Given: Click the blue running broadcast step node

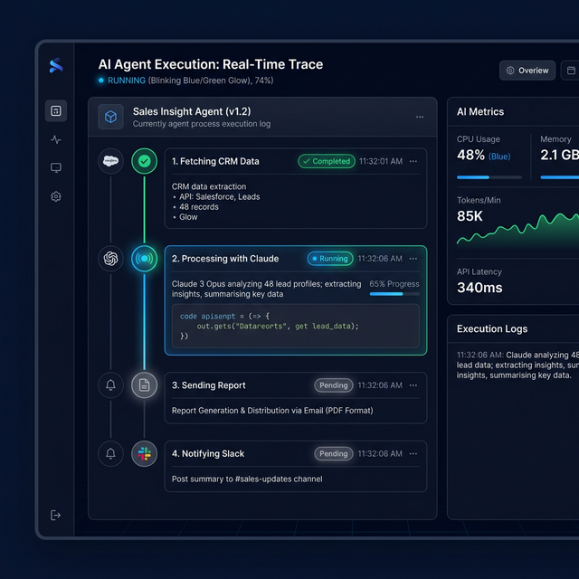Looking at the screenshot, I should (145, 259).
